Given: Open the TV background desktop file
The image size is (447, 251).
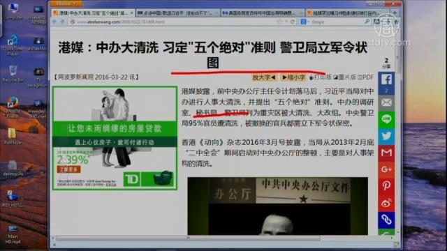Looking at the screenshot, I should click(x=38, y=77).
